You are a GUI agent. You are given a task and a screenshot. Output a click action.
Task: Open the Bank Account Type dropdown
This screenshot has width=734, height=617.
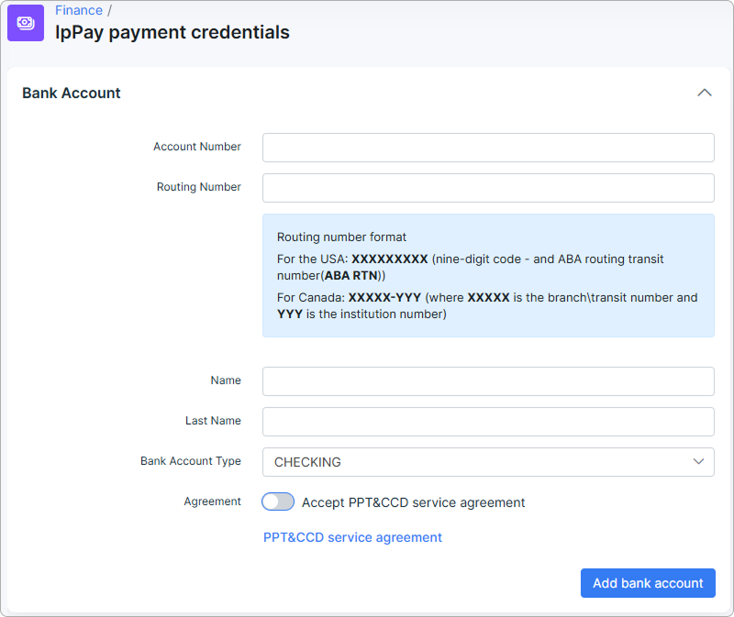tap(488, 462)
